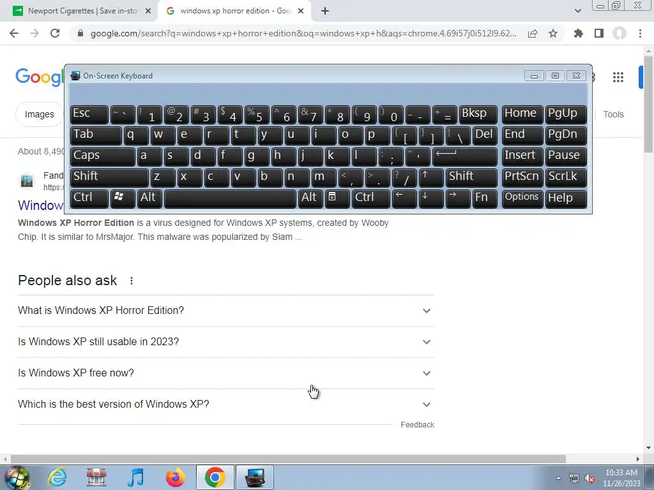Screen dimensions: 654x490
Task: Click the vertical page scrollbar thumb
Action: [x=648, y=104]
